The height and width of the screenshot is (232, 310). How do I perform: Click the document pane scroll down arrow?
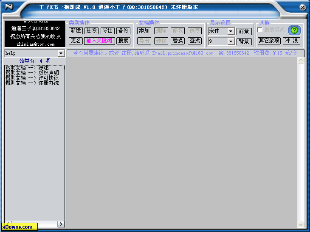pyautogui.click(x=301, y=224)
